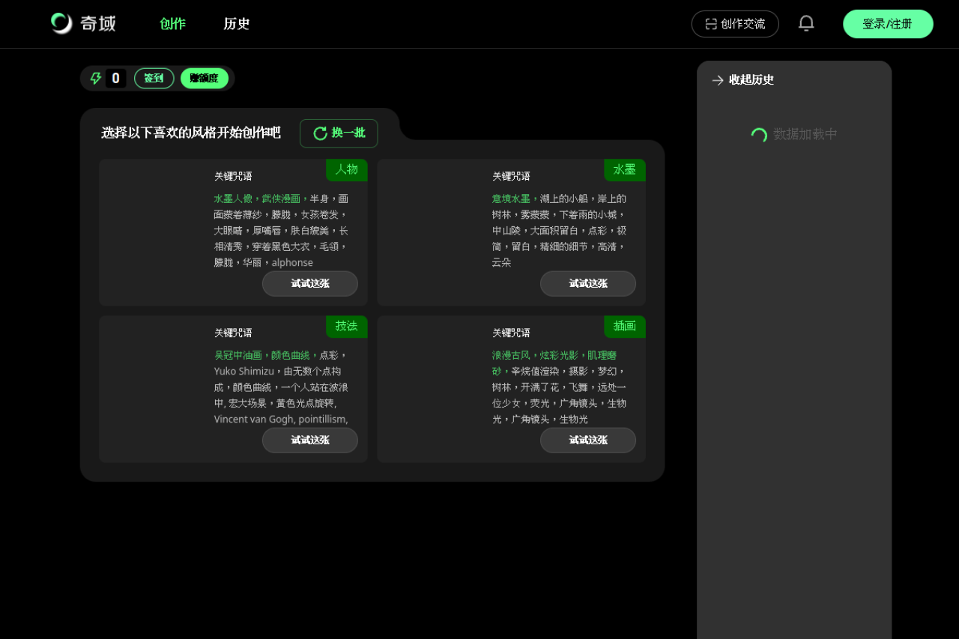
Task: Click 试试这张 on the 水墨 card
Action: (588, 284)
